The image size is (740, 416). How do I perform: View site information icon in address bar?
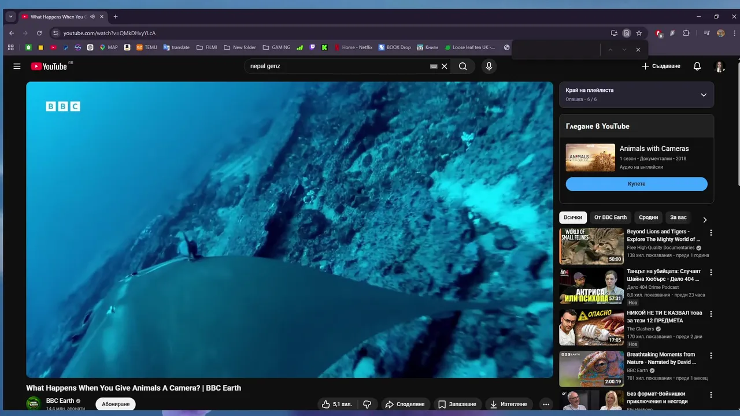(56, 33)
